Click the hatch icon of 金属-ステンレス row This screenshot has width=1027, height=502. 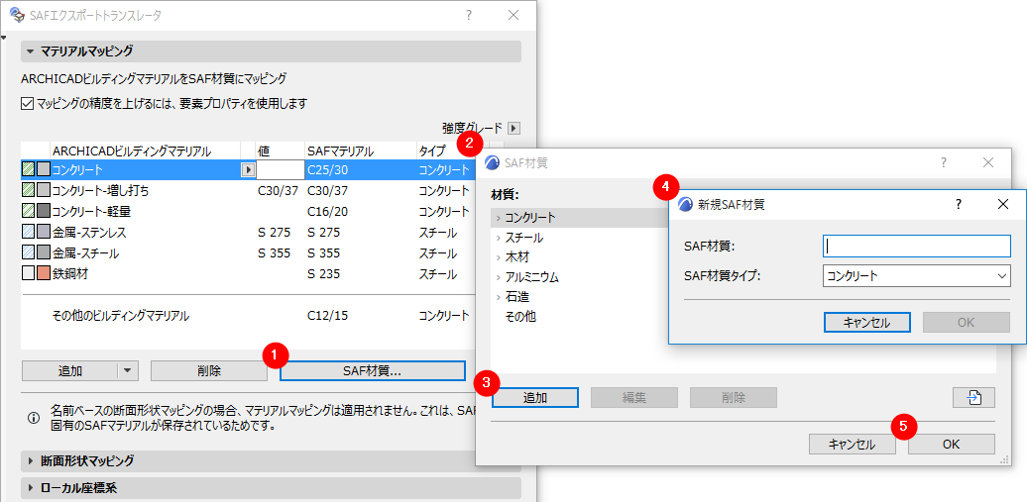[28, 233]
